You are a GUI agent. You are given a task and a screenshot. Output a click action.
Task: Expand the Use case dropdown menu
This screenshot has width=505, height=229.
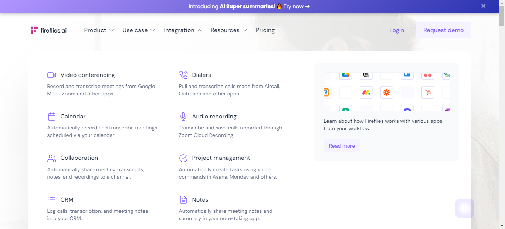[139, 30]
